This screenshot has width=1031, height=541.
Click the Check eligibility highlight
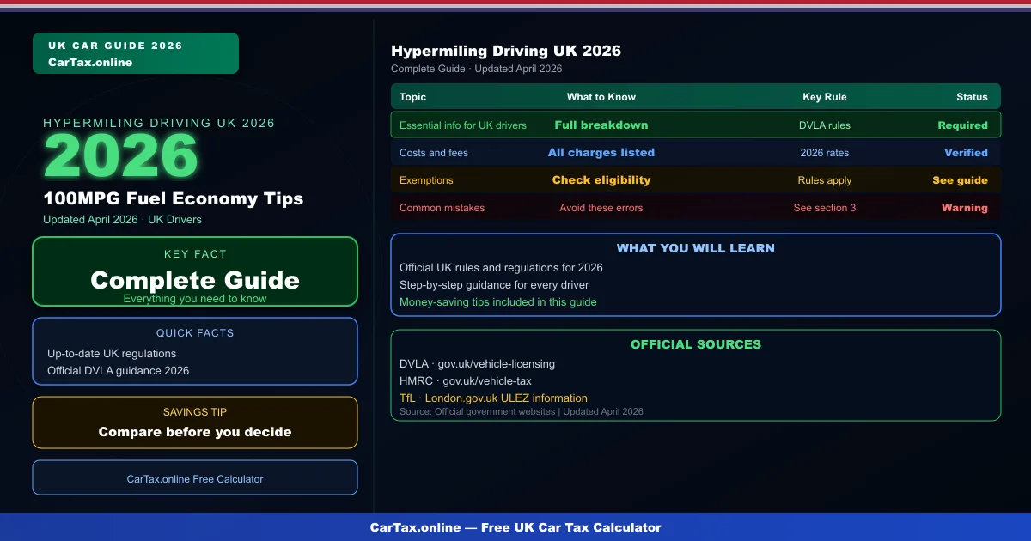(x=601, y=180)
